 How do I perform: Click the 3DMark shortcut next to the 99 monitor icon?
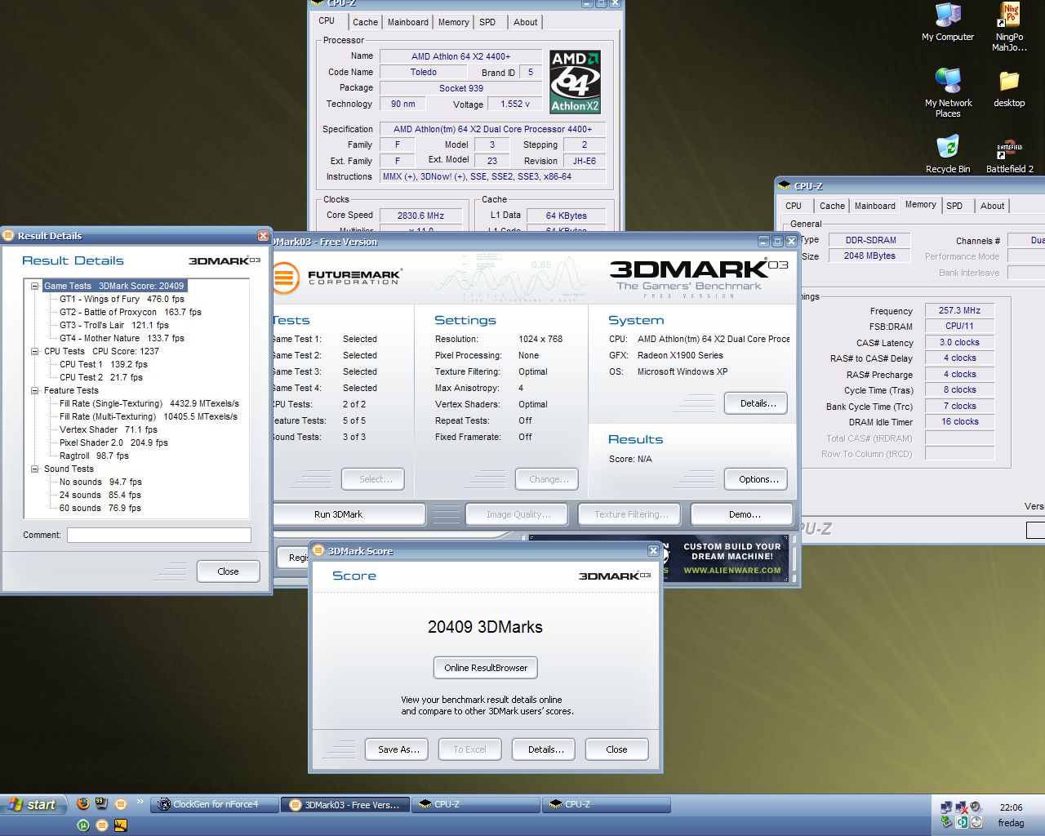click(x=121, y=803)
